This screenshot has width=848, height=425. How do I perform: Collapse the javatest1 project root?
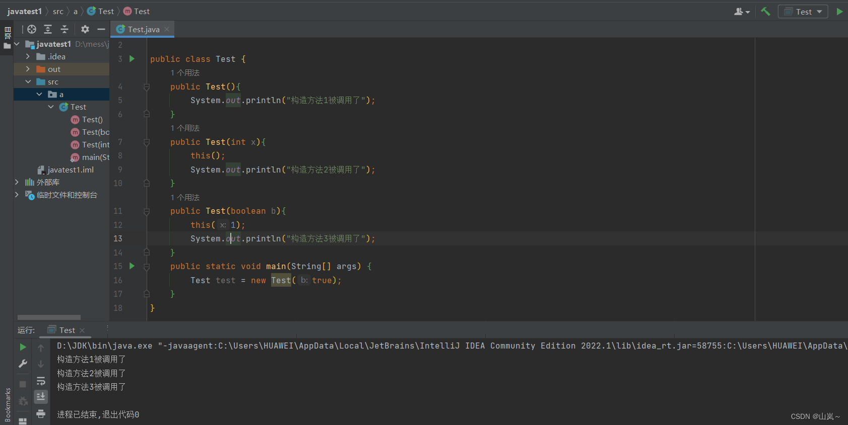17,44
